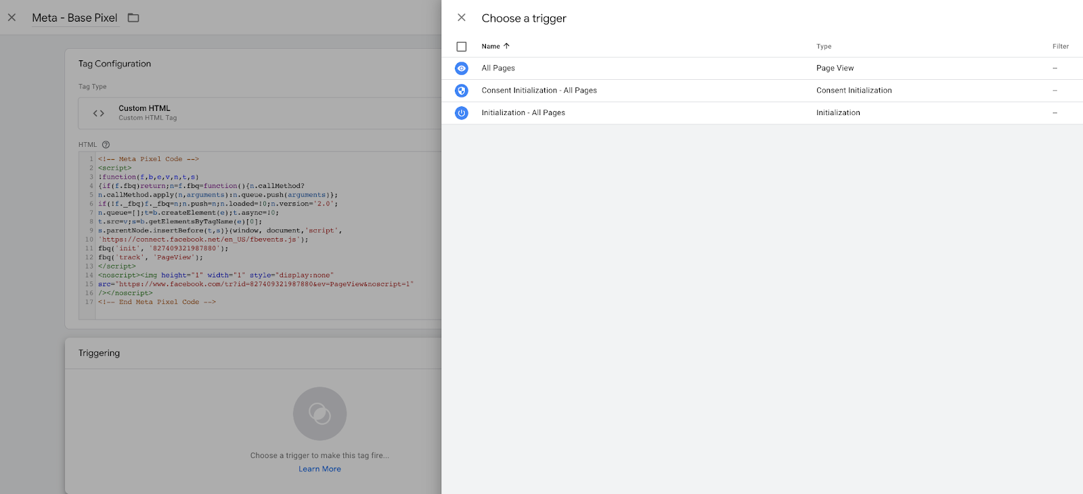Open the Learn More link
The width and height of the screenshot is (1083, 494).
coord(319,469)
